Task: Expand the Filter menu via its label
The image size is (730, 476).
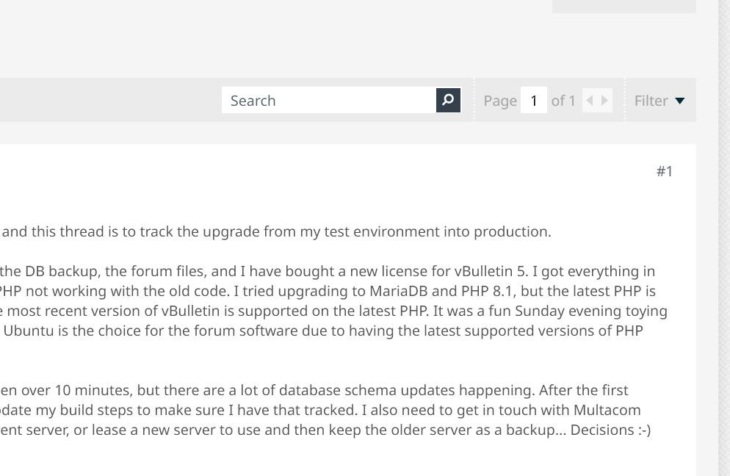Action: coord(651,101)
